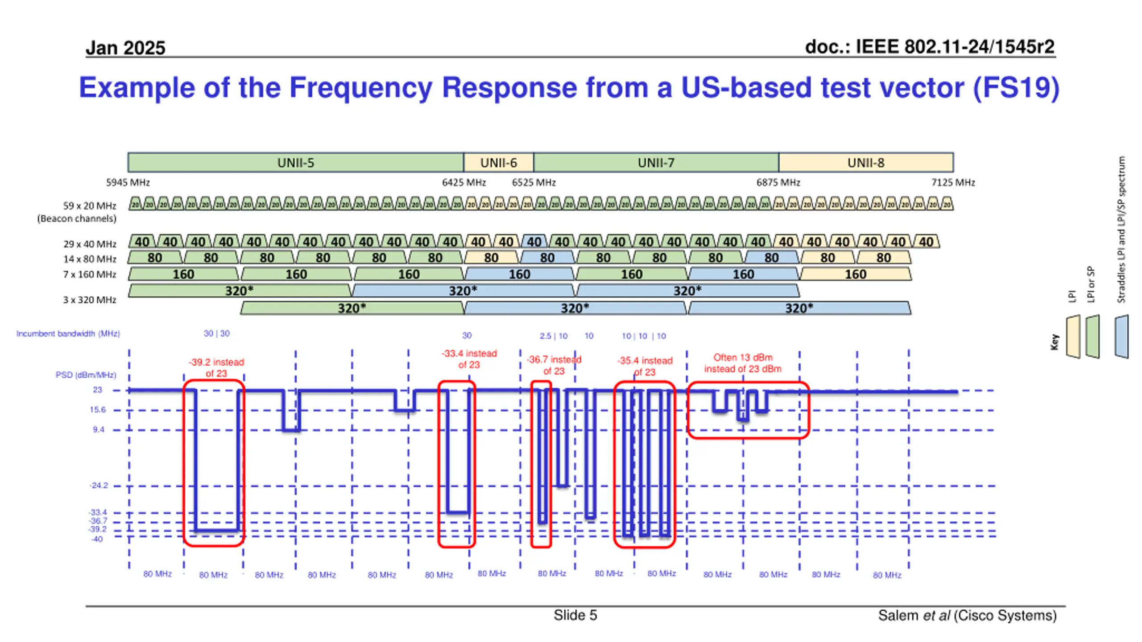
Task: Select the UNII-5 band bar
Action: (x=295, y=163)
